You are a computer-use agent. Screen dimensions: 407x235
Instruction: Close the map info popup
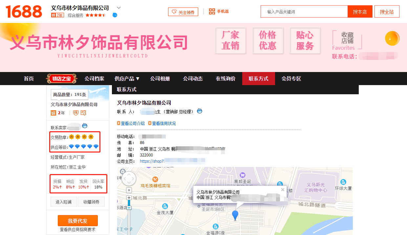(x=283, y=190)
